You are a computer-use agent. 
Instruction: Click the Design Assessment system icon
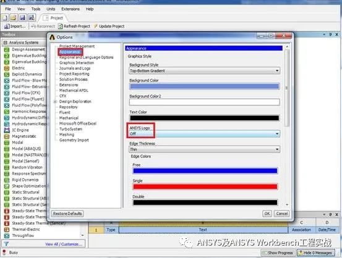[7, 49]
